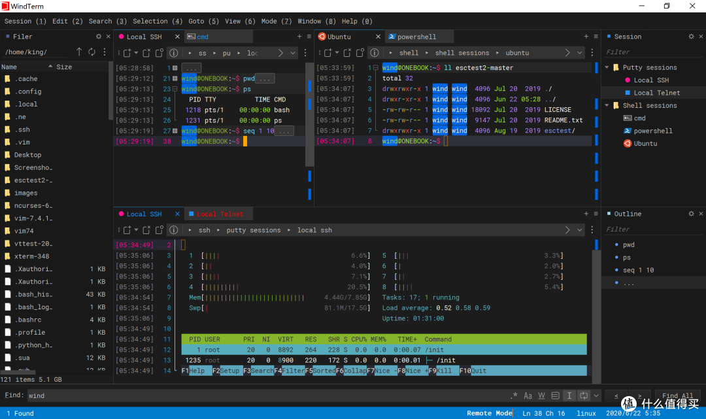The height and width of the screenshot is (419, 706).
Task: Toggle regex search in the Find bar
Action: click(514, 395)
